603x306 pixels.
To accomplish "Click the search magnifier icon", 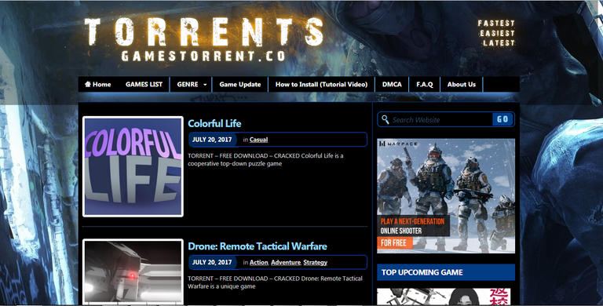I will click(385, 119).
